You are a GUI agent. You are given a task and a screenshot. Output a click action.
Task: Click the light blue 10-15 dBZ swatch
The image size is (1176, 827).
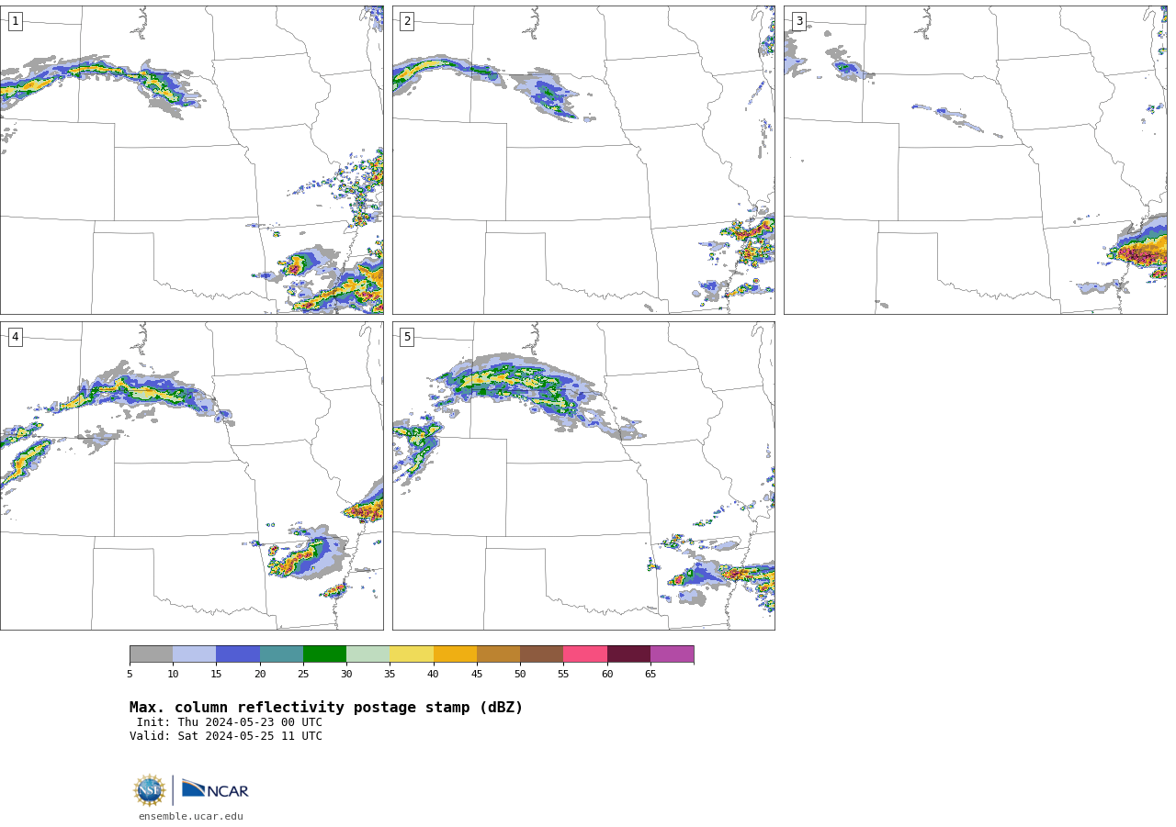point(194,654)
